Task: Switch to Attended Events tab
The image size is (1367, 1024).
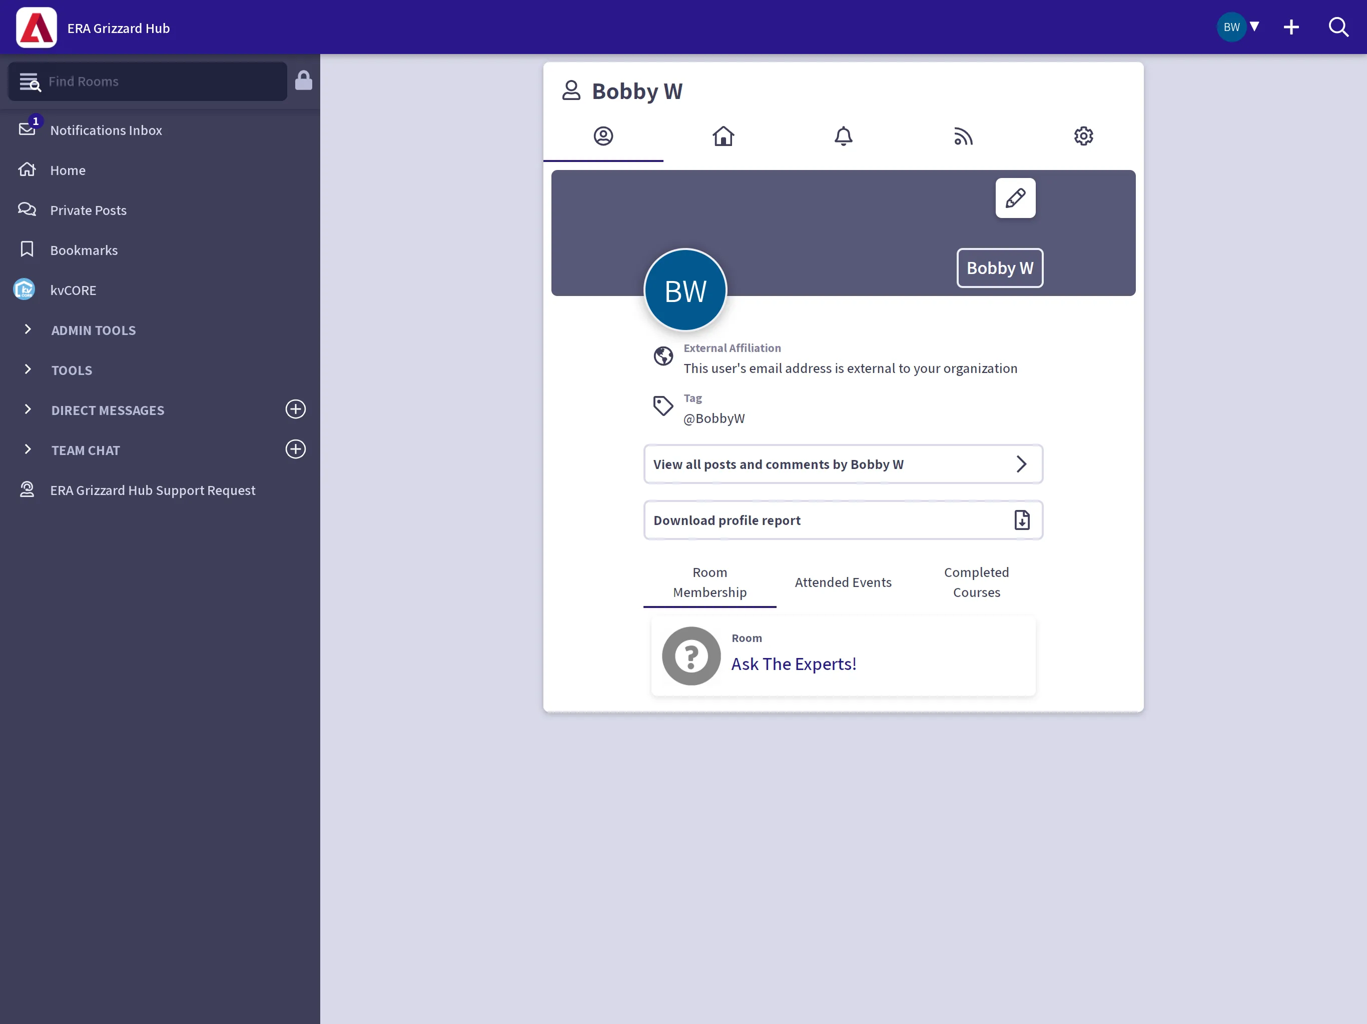Action: pyautogui.click(x=843, y=582)
